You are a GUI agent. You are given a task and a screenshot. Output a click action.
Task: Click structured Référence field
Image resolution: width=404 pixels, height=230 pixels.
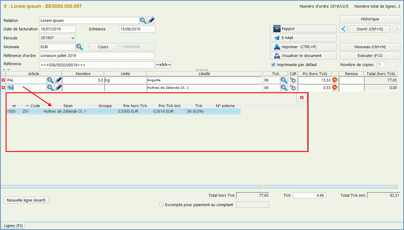click(x=97, y=65)
